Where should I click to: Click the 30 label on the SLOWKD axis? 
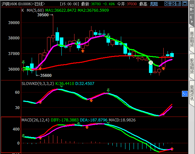(x=17, y=108)
